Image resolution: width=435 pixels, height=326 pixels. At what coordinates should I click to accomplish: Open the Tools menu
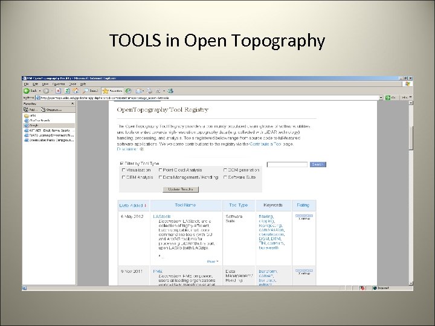72,84
